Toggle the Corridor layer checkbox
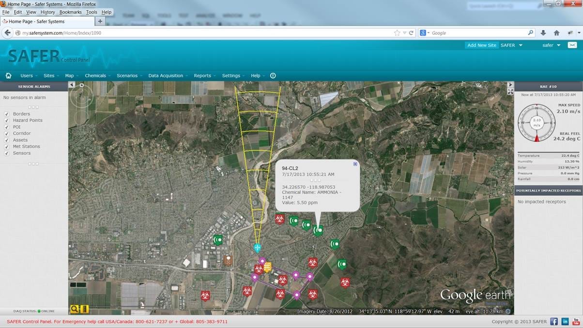This screenshot has width=583, height=328. click(x=7, y=134)
